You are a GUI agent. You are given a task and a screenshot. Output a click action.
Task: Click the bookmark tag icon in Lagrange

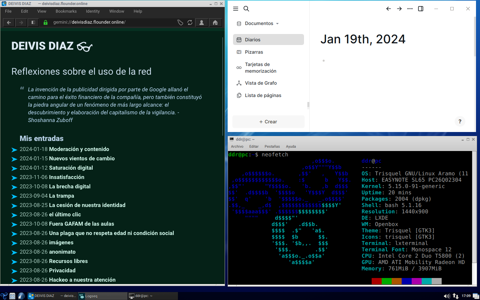coord(180,22)
